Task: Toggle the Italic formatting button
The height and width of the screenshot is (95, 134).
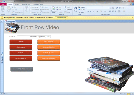Action: click(x=91, y=11)
